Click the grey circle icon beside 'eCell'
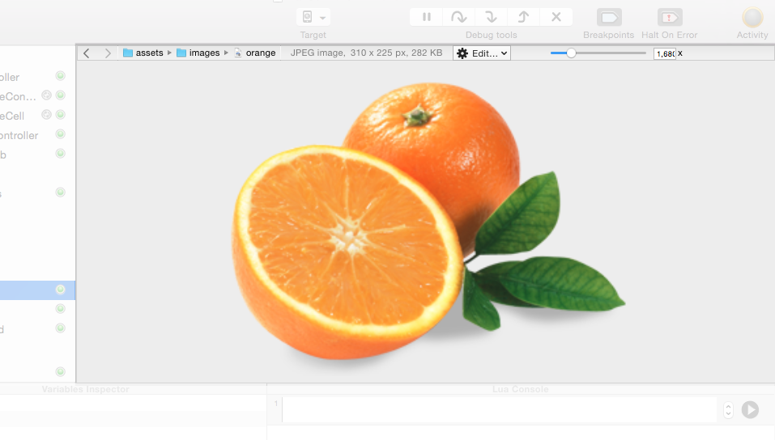 [46, 115]
